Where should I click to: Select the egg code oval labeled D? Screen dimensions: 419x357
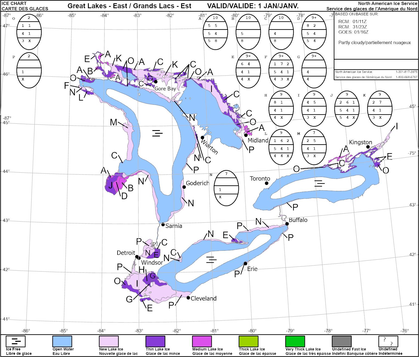[314, 32]
